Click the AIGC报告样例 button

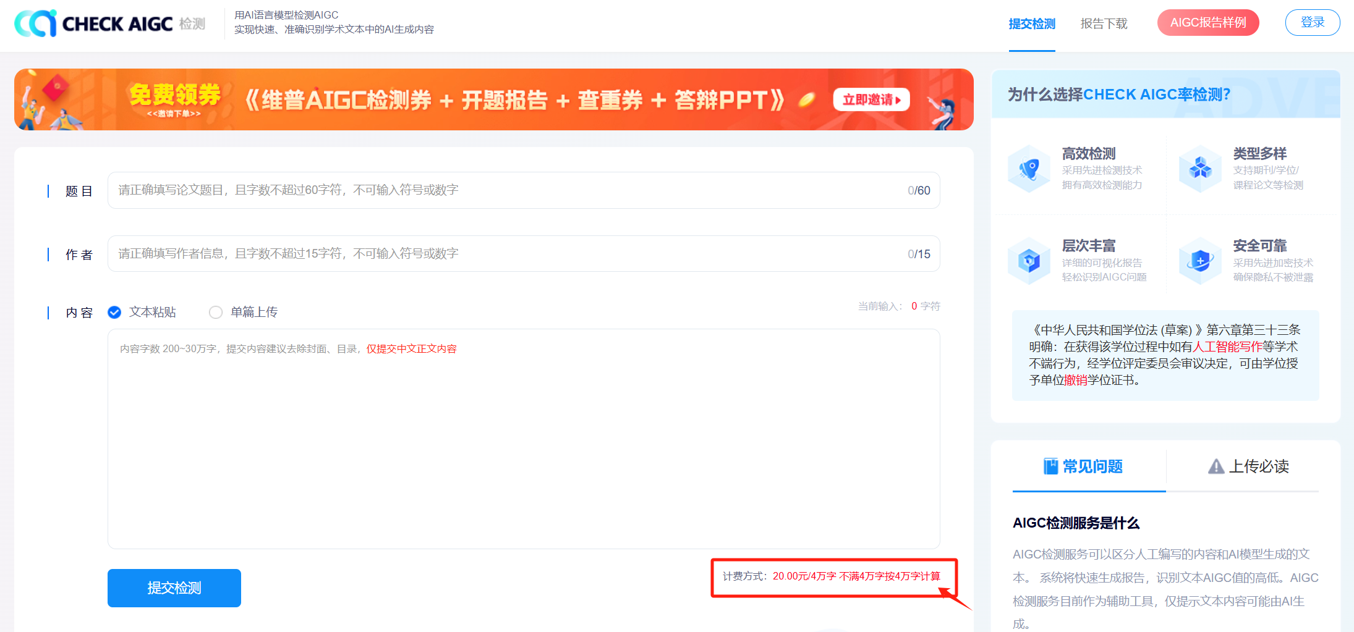pos(1208,23)
